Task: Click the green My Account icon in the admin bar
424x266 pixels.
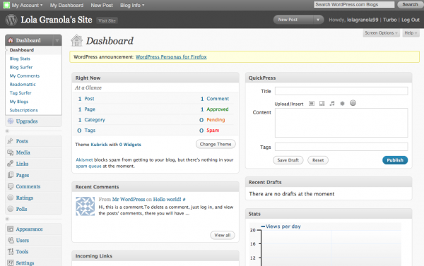Action: (x=6, y=5)
